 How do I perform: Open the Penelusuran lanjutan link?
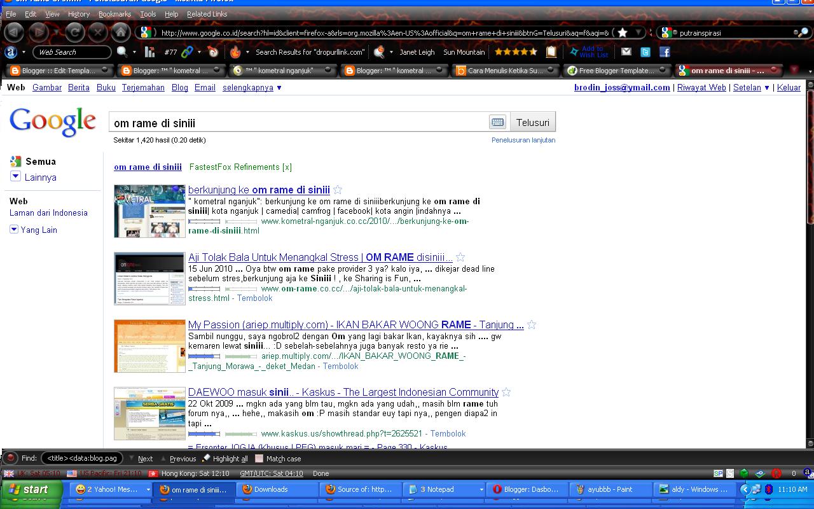(523, 140)
